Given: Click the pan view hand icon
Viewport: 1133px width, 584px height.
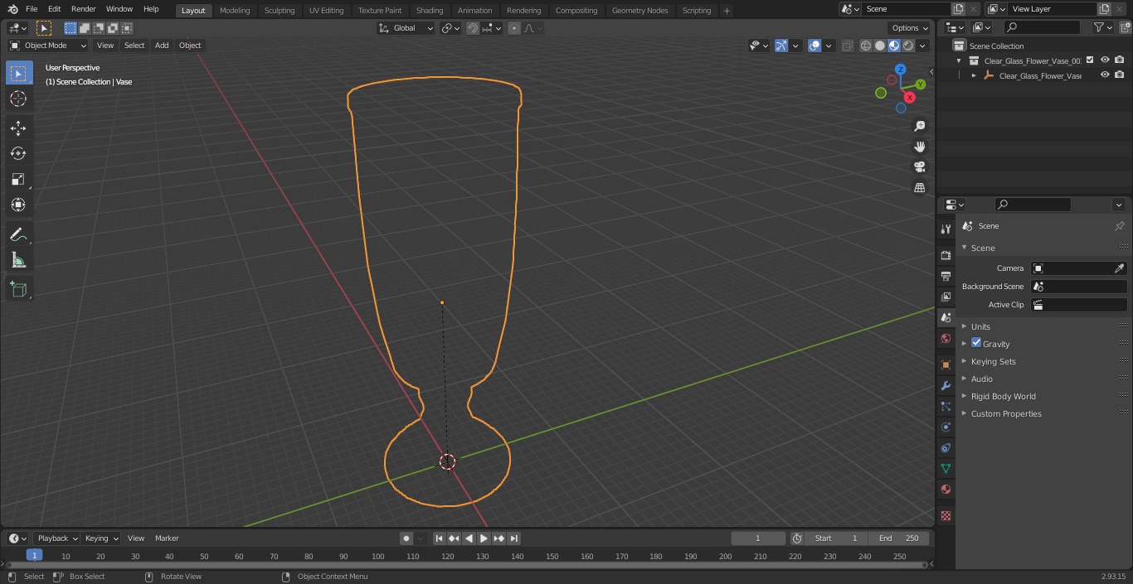Looking at the screenshot, I should (919, 147).
